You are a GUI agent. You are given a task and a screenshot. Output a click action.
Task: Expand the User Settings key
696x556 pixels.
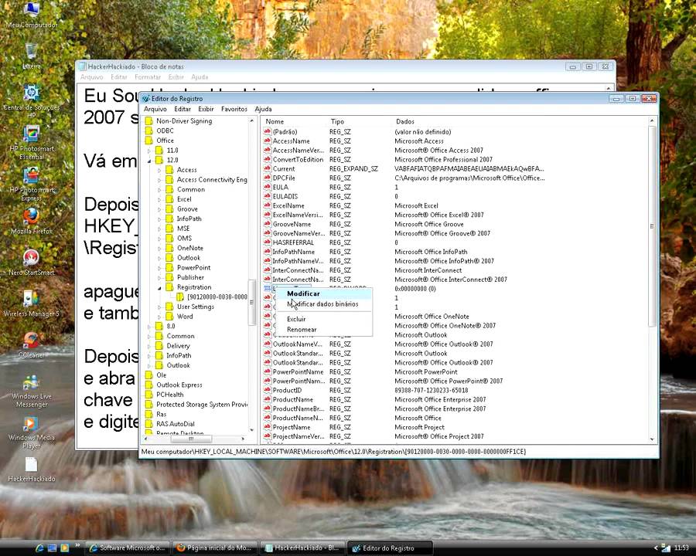point(159,307)
